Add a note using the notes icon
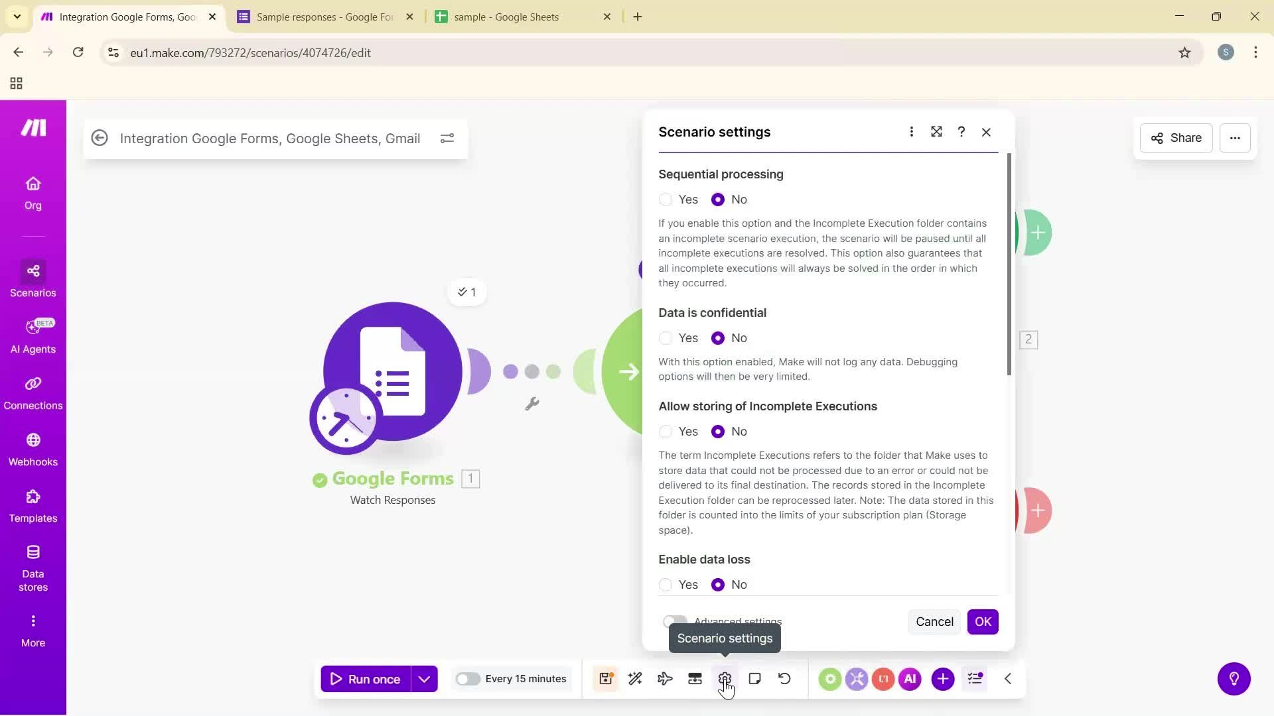This screenshot has height=716, width=1274. pyautogui.click(x=754, y=678)
